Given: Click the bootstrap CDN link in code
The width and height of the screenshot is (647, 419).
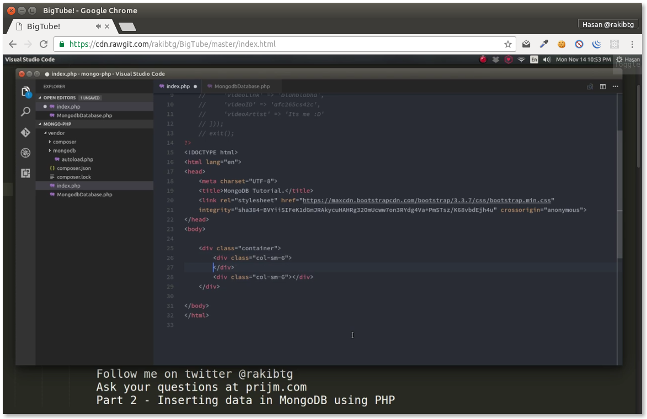Looking at the screenshot, I should (427, 201).
